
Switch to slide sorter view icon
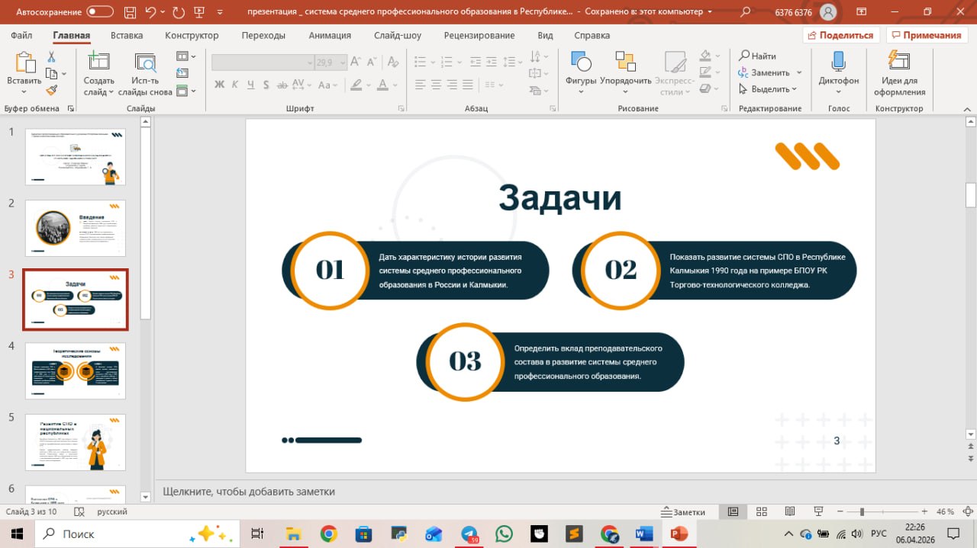(761, 511)
